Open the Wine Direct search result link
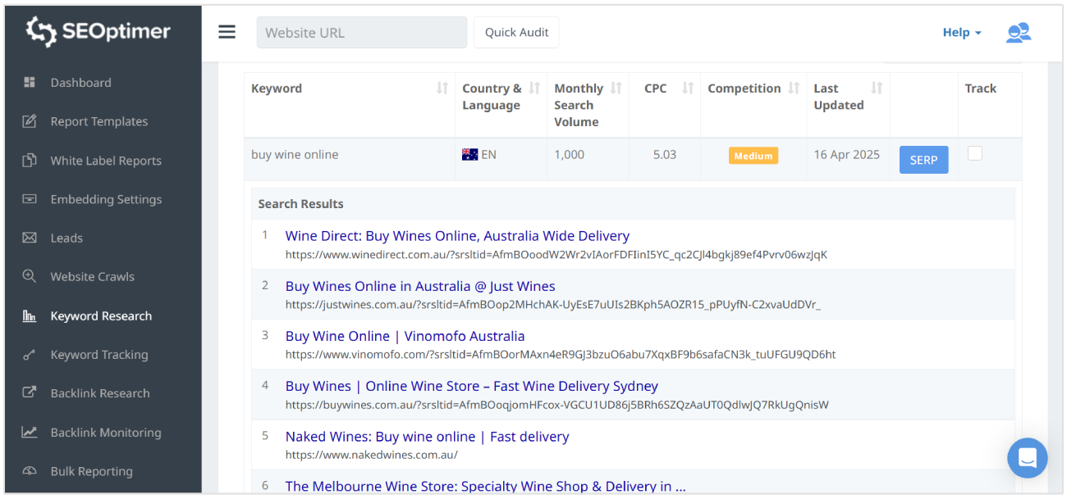 (457, 235)
